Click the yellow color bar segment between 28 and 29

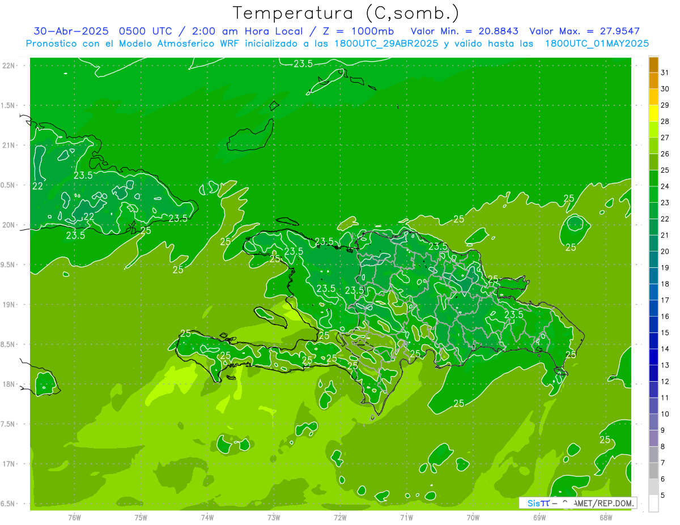pos(653,113)
